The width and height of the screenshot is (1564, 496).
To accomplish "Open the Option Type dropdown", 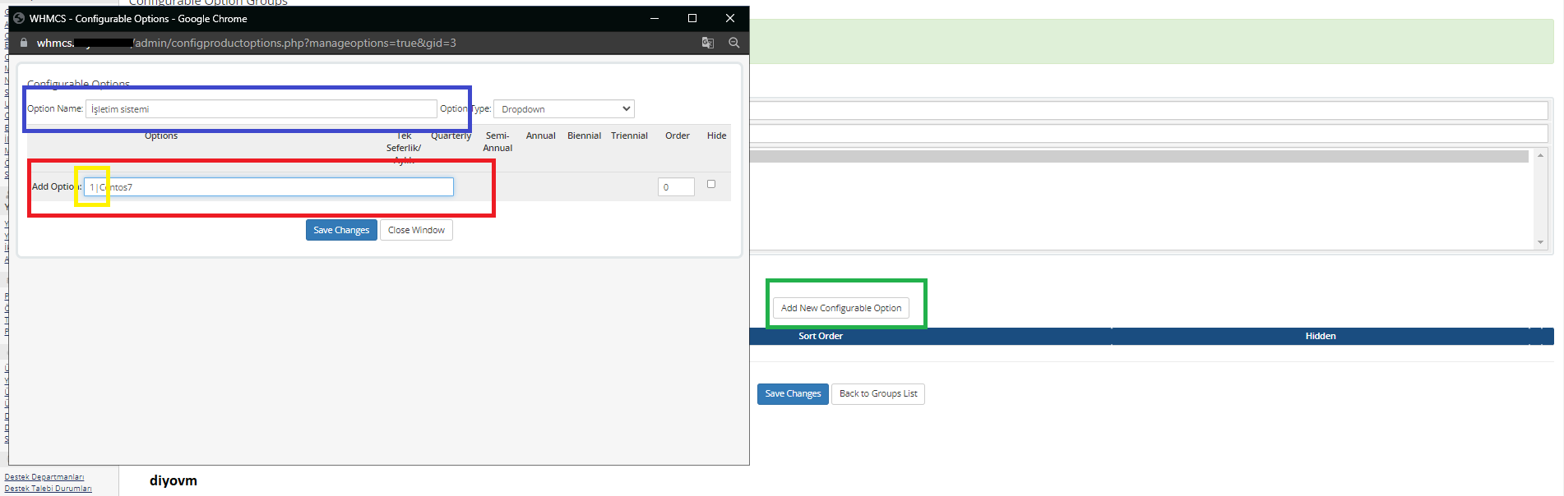I will tap(564, 109).
